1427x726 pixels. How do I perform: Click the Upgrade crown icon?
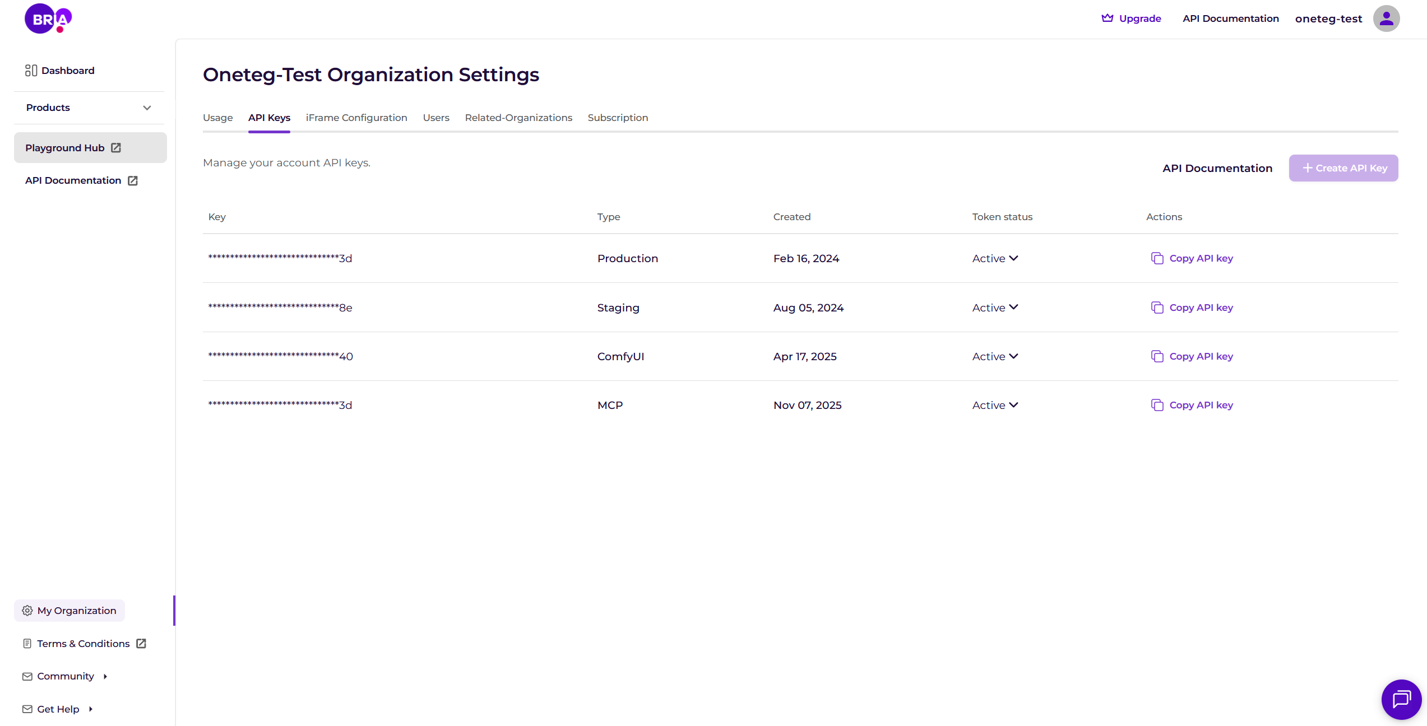1107,18
